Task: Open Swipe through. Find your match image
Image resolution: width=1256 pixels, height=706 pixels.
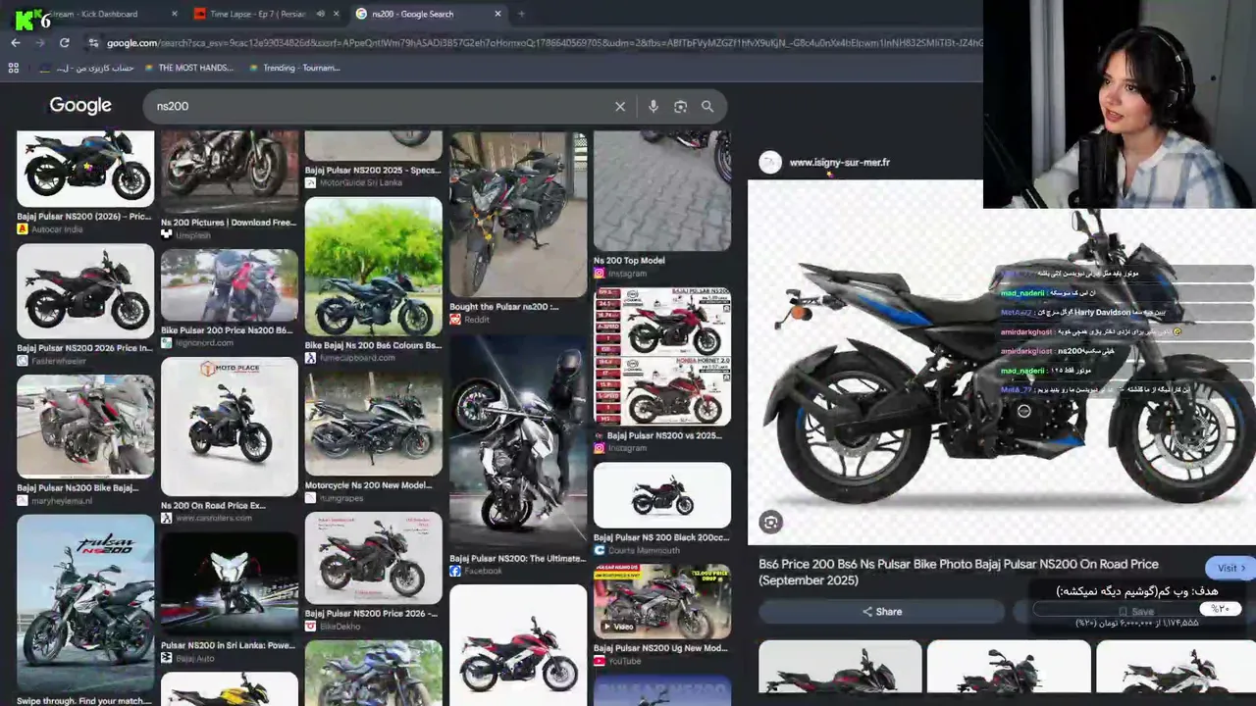Action: point(85,603)
